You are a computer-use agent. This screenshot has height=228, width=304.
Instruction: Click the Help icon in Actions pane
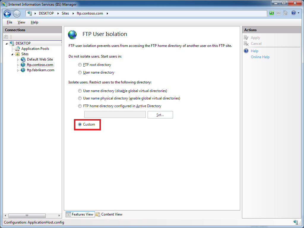pos(246,51)
